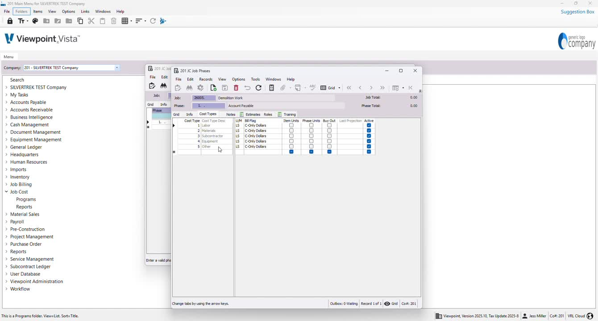598x321 pixels.
Task: Uncheck Active for Equipment row
Action: [x=369, y=141]
